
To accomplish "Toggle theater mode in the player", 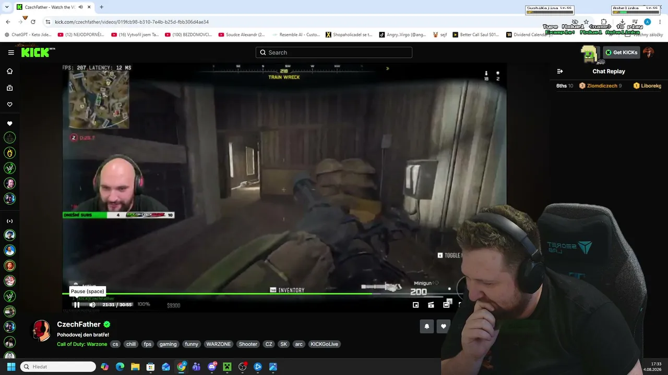I will [446, 305].
